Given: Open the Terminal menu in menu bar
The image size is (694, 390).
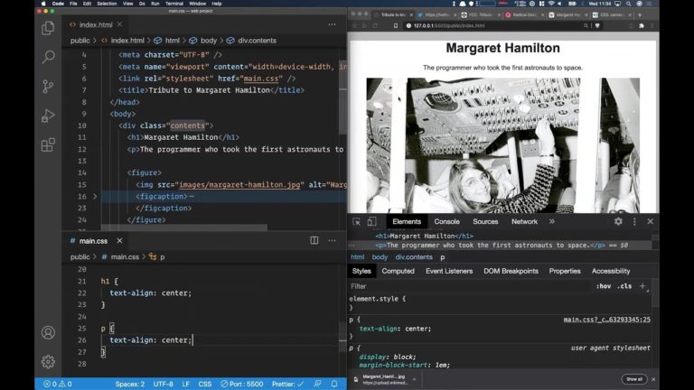Looking at the screenshot, I should tap(173, 4).
